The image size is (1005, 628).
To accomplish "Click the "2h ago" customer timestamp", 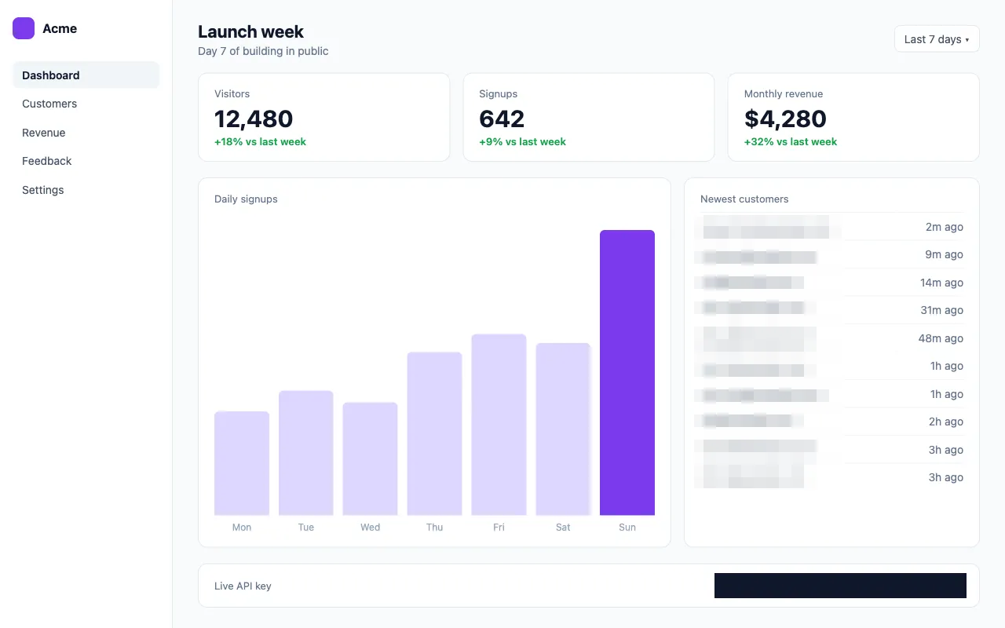I will point(946,422).
